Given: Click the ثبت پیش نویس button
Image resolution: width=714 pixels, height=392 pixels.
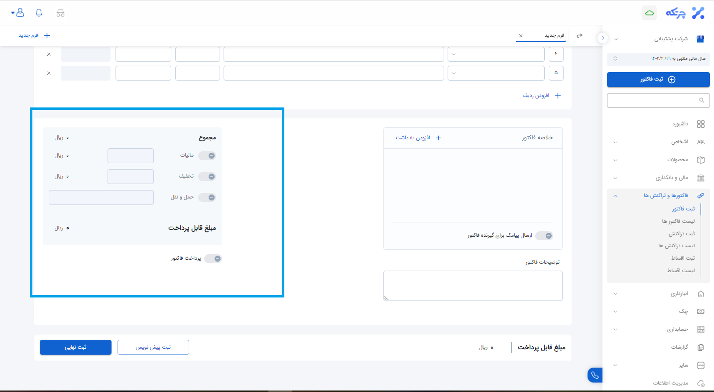Looking at the screenshot, I should click(x=153, y=347).
